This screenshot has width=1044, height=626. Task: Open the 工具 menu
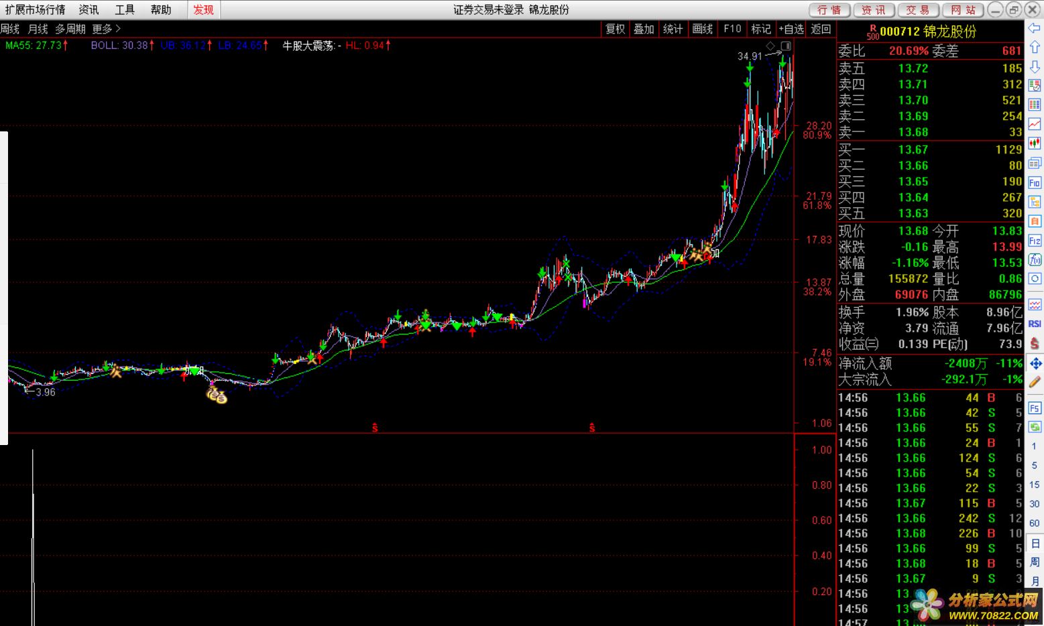tap(125, 9)
